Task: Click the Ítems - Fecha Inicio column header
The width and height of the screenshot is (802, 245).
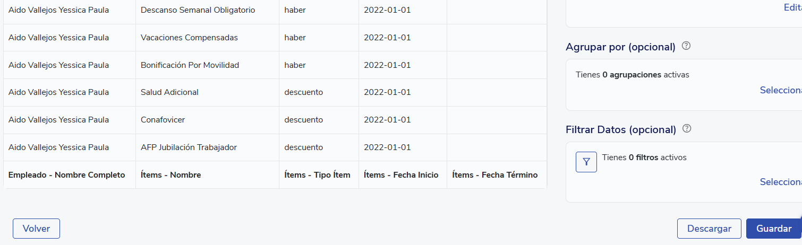Action: pyautogui.click(x=401, y=175)
